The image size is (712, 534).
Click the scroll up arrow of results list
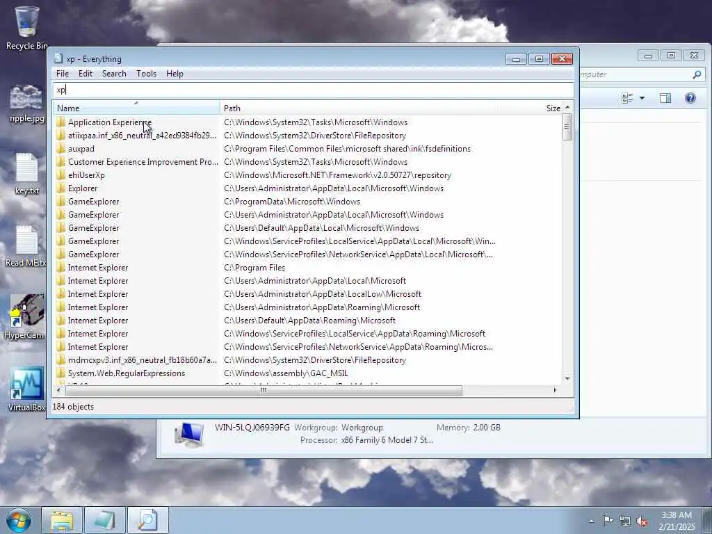point(567,108)
